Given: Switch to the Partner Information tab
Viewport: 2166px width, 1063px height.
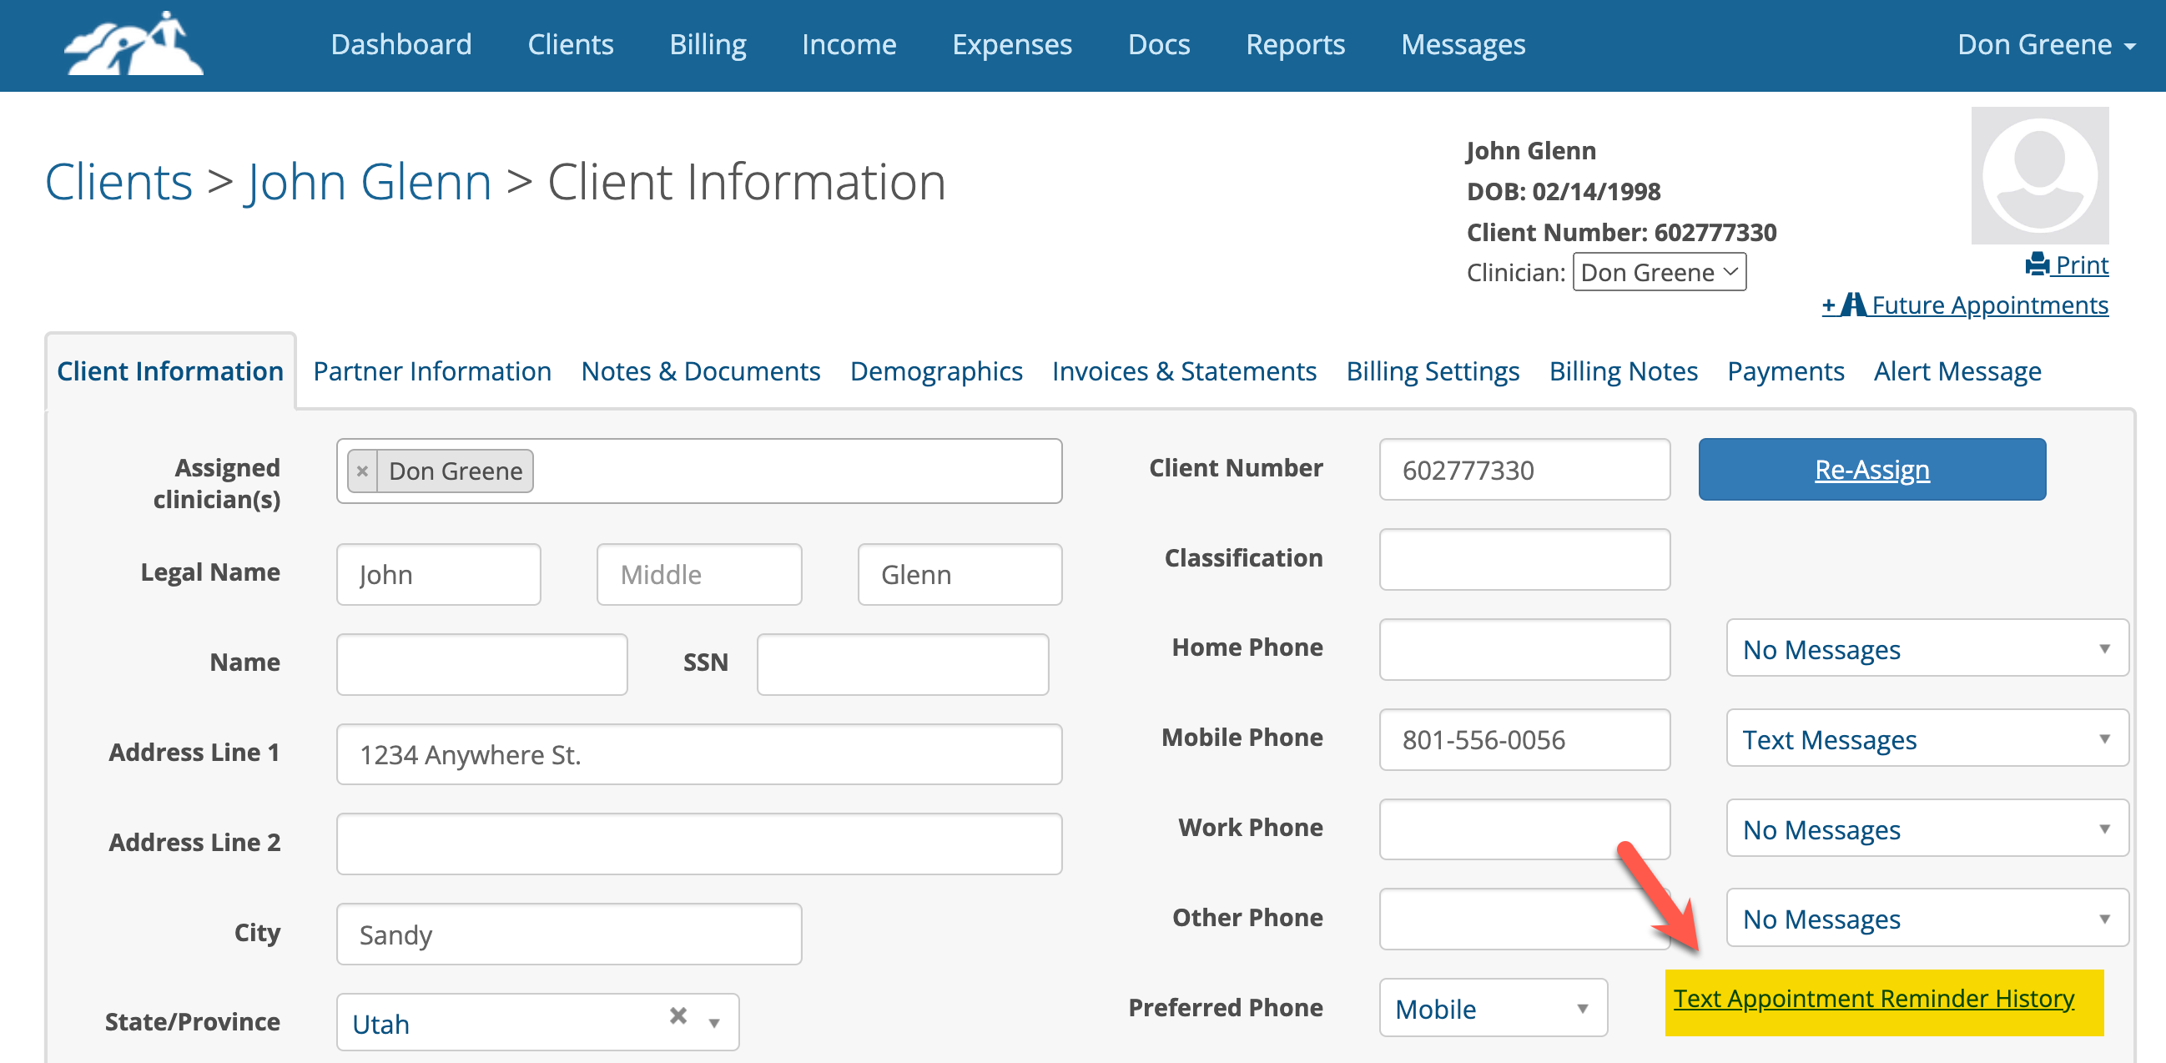Looking at the screenshot, I should point(432,370).
